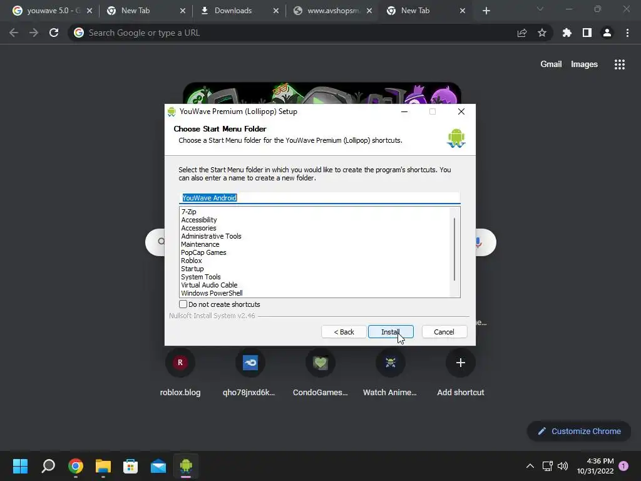Pick PopCap Games folder

point(203,252)
